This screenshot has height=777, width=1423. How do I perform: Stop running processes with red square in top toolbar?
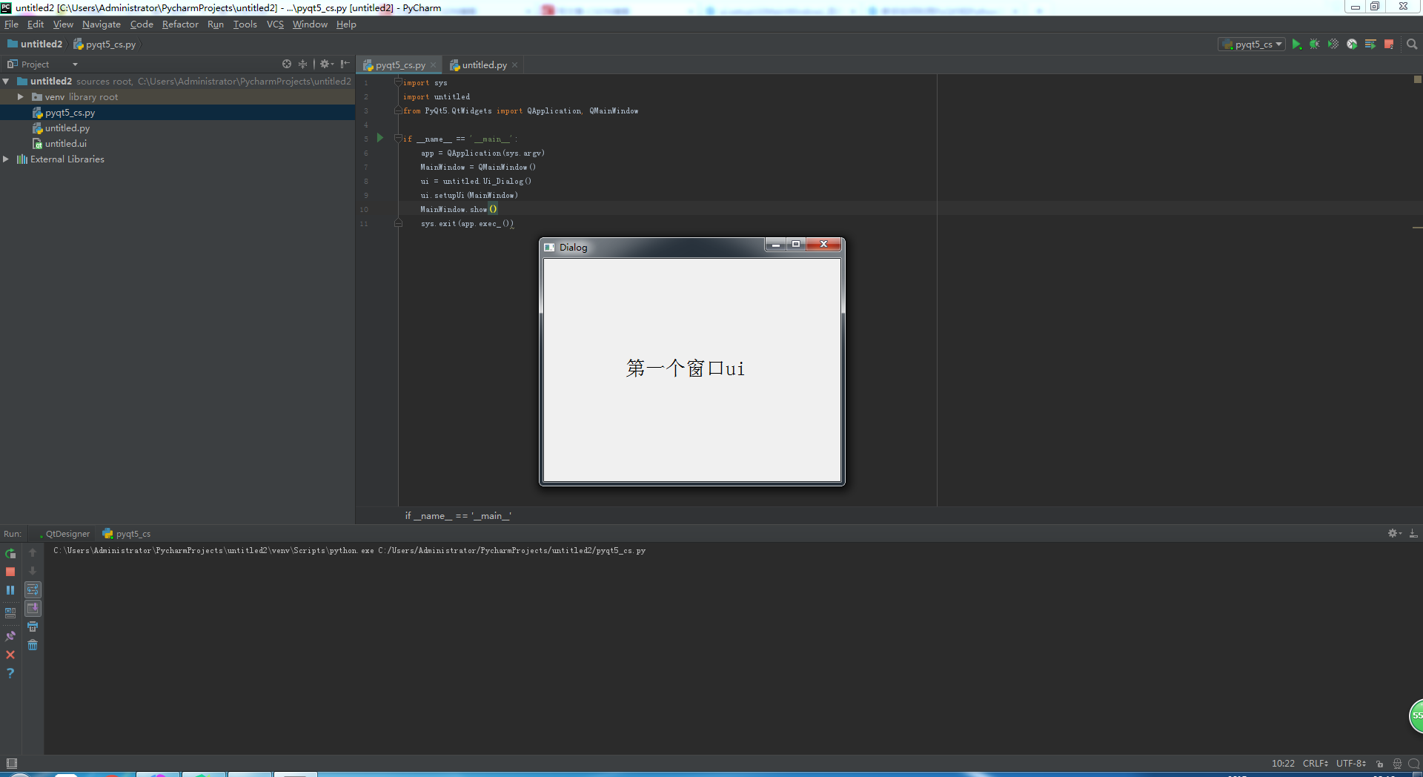click(x=1389, y=44)
